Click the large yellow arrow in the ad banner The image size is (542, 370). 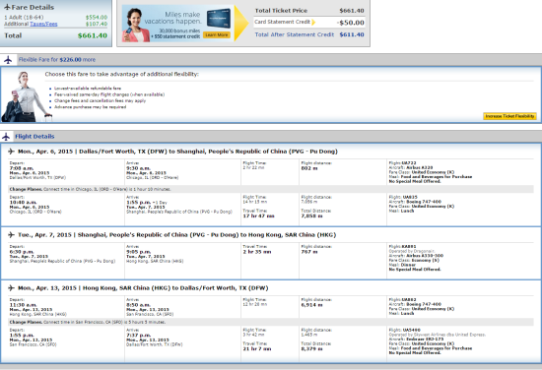coord(241,24)
